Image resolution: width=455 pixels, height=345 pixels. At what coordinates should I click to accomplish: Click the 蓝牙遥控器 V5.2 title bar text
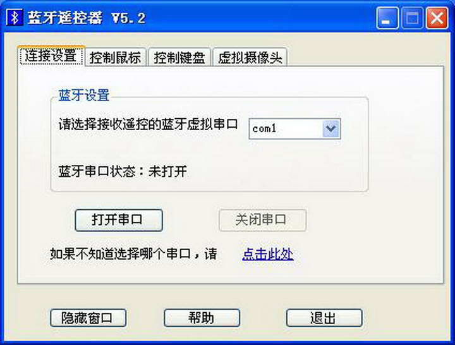(87, 18)
